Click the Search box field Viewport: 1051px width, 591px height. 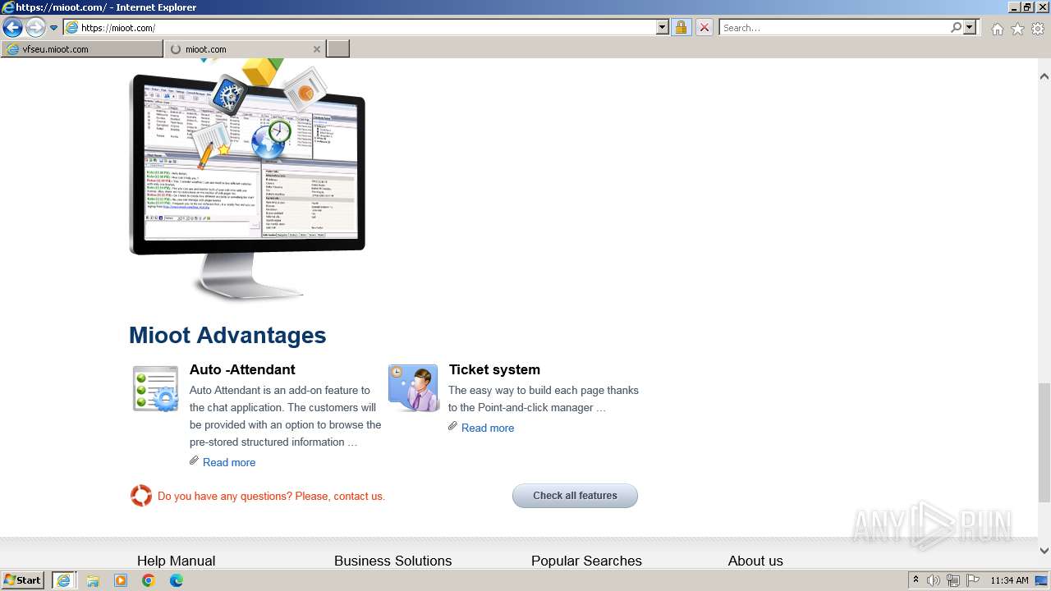833,28
